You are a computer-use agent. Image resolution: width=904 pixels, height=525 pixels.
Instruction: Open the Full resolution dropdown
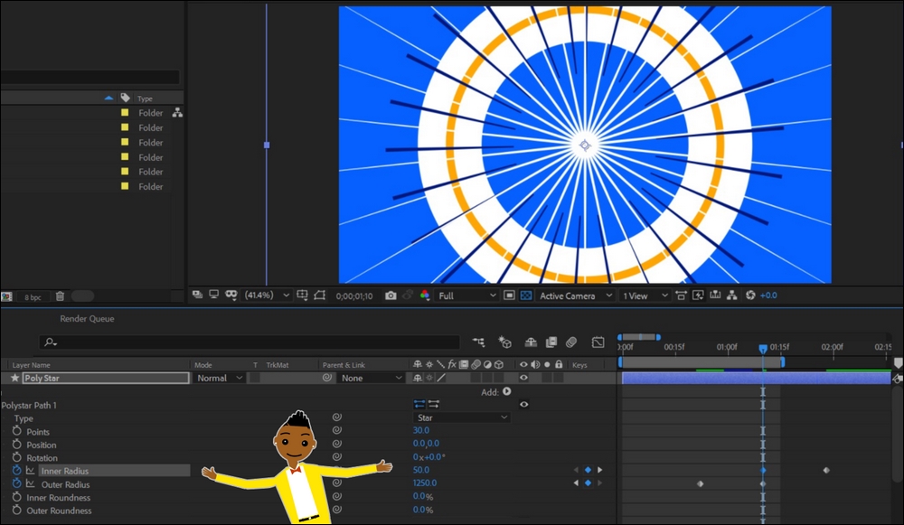467,295
